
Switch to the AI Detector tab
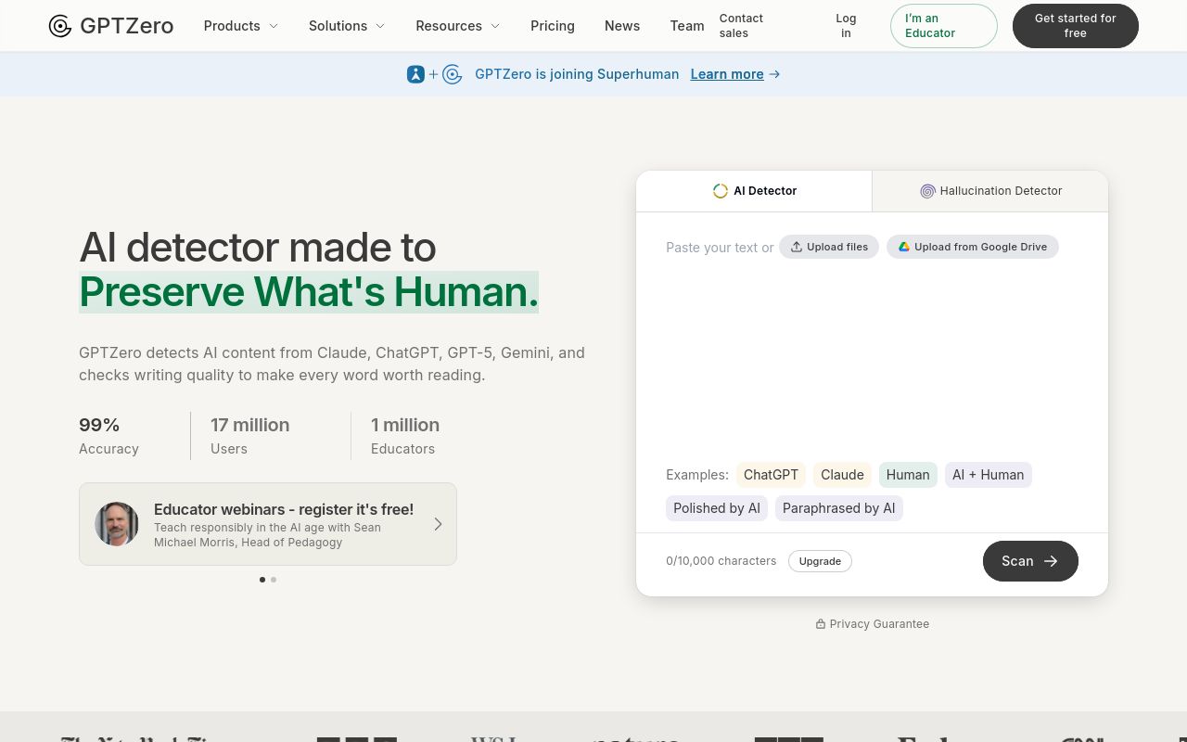tap(754, 191)
